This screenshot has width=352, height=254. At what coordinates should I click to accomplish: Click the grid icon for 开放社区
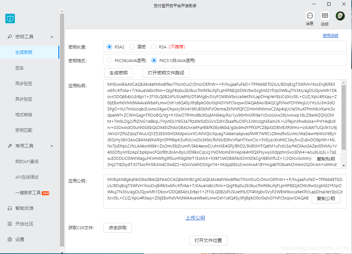click(x=10, y=224)
